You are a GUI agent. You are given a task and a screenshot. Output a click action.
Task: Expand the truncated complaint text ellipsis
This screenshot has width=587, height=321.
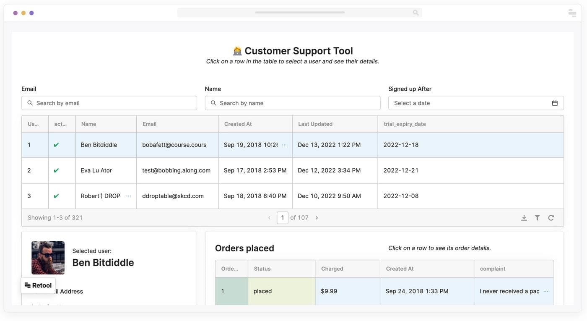click(546, 291)
